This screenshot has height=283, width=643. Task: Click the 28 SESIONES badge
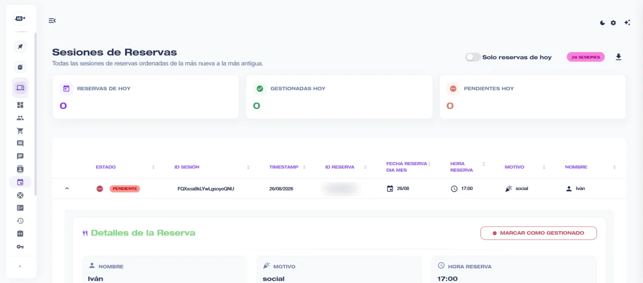[x=586, y=57]
